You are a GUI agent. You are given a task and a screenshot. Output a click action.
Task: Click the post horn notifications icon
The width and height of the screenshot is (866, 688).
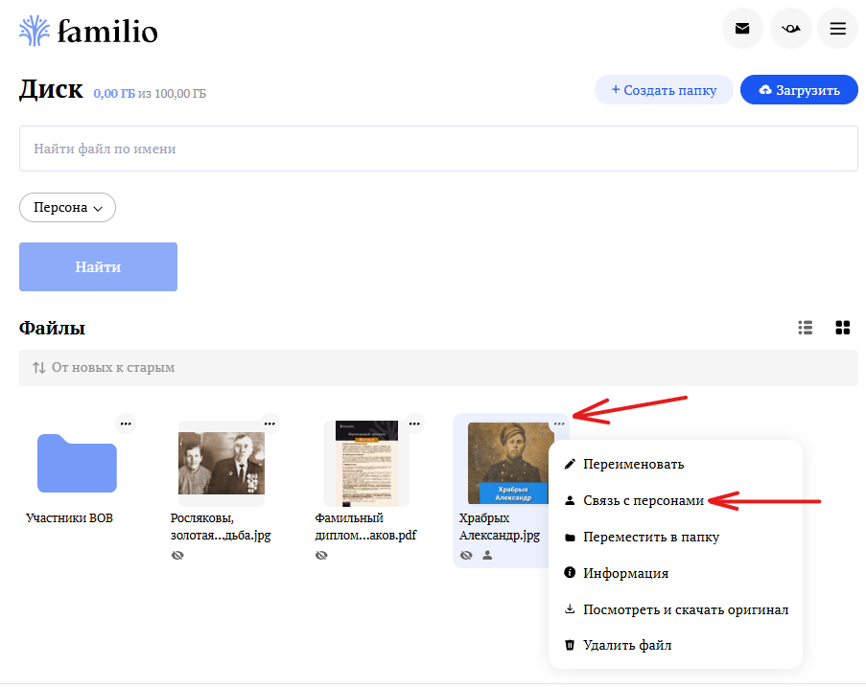point(791,28)
